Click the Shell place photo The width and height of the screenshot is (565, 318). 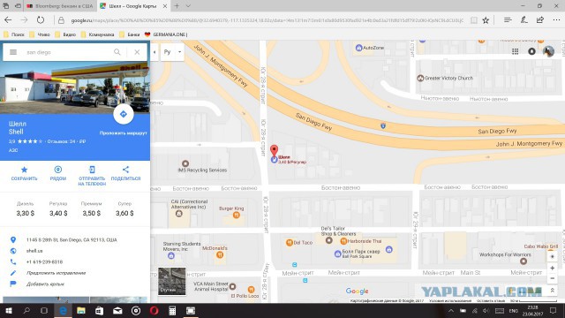pos(75,87)
